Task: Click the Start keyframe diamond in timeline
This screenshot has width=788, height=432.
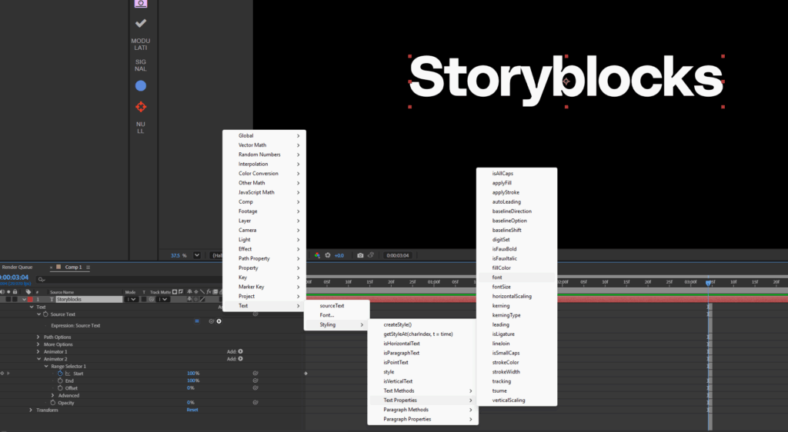Action: click(x=306, y=374)
